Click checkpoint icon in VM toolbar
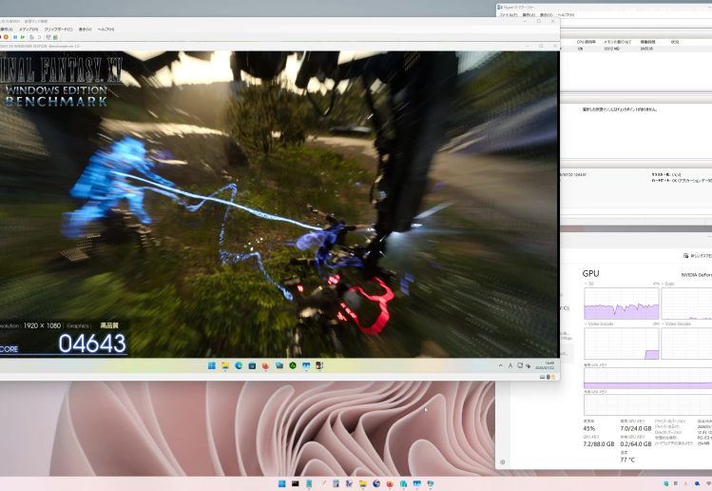Screen dimensions: 712x491 point(31,37)
